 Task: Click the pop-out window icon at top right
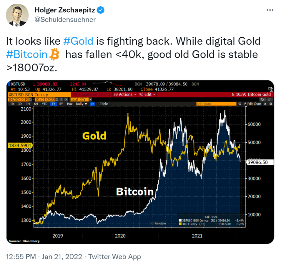(x=271, y=89)
